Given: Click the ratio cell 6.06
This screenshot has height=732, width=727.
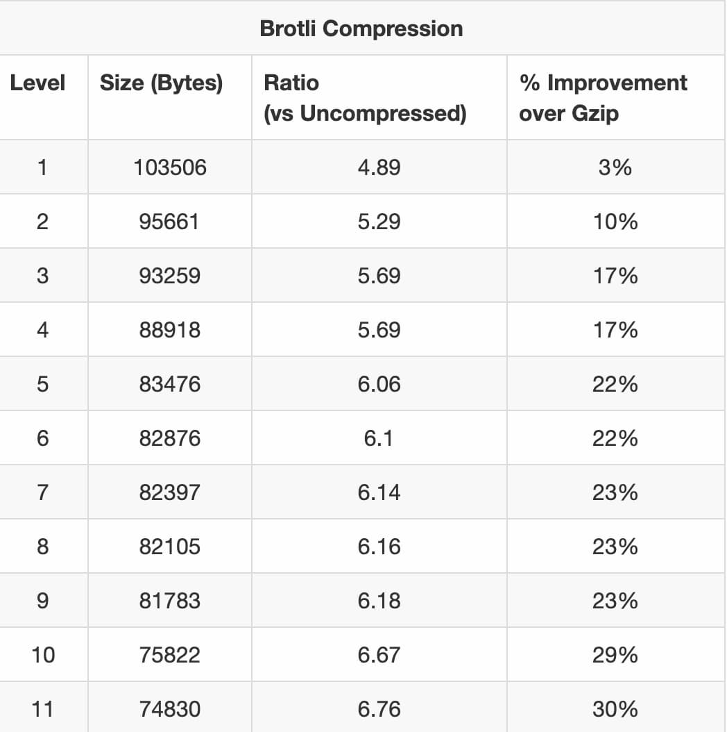Looking at the screenshot, I should pyautogui.click(x=379, y=384).
